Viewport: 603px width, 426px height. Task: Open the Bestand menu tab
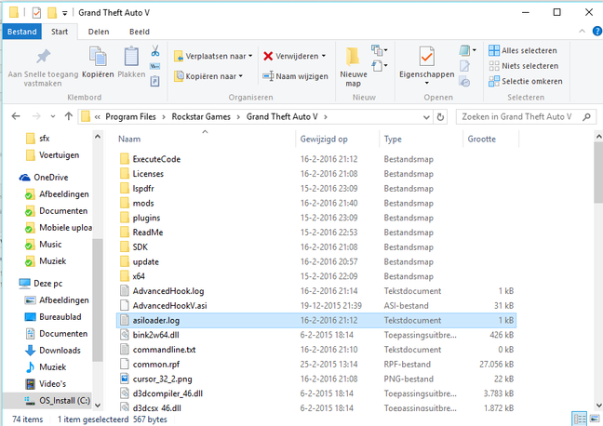point(22,32)
